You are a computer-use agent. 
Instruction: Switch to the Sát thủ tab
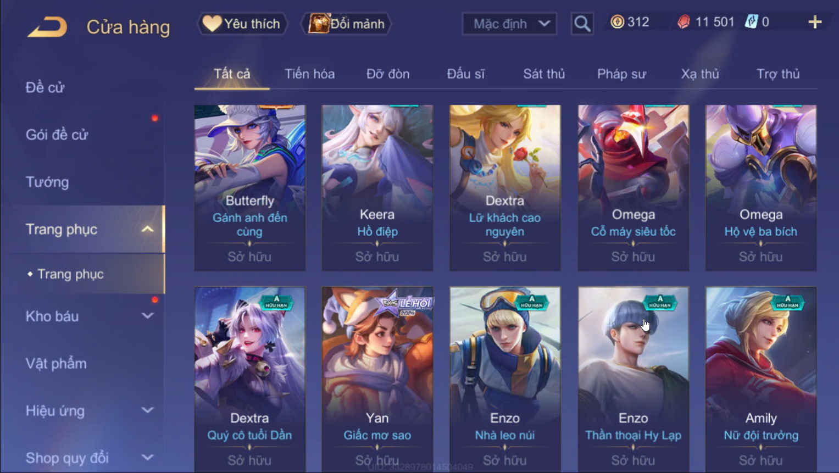544,74
